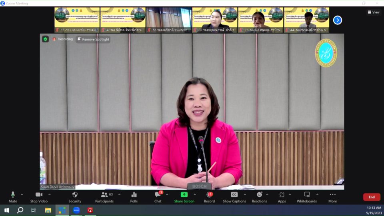The width and height of the screenshot is (384, 216).
Task: Click the green Share Screen icon
Action: (184, 195)
